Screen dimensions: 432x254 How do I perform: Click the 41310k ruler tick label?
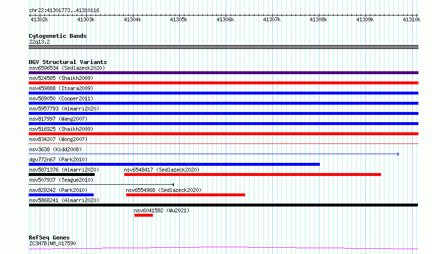pos(412,19)
